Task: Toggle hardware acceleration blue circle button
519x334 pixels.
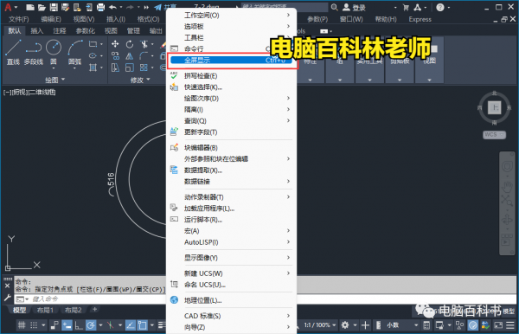Action: click(473, 325)
